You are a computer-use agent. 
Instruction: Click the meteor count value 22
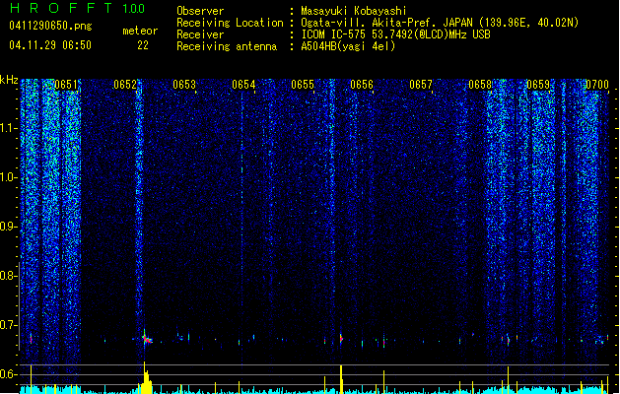143,45
